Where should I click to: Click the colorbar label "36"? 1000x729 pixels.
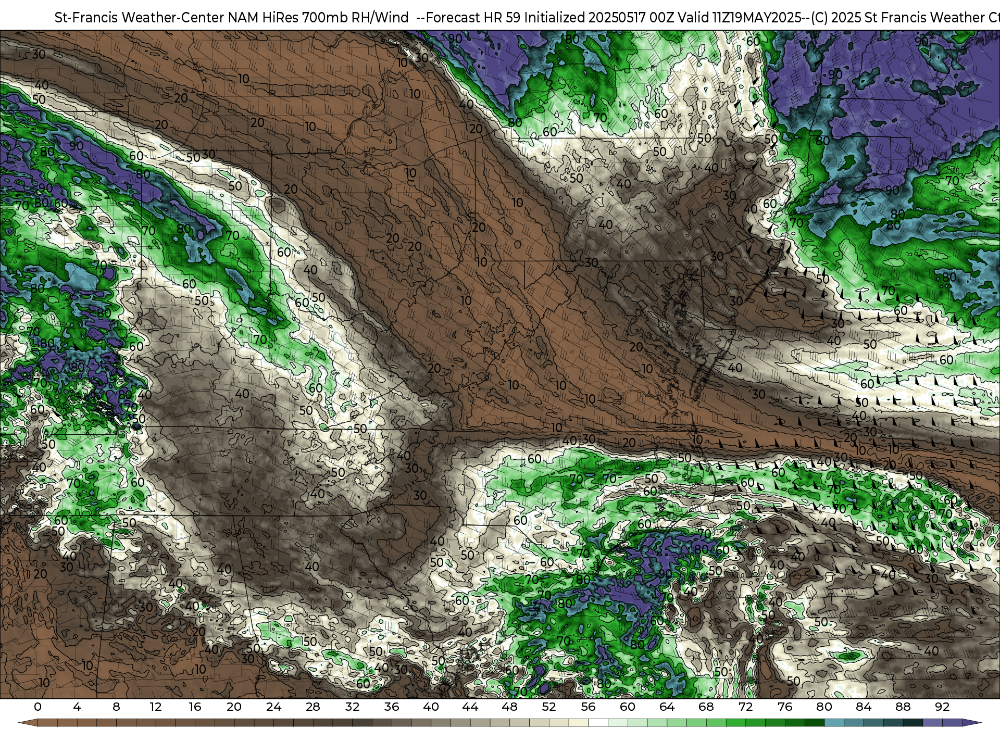[392, 707]
